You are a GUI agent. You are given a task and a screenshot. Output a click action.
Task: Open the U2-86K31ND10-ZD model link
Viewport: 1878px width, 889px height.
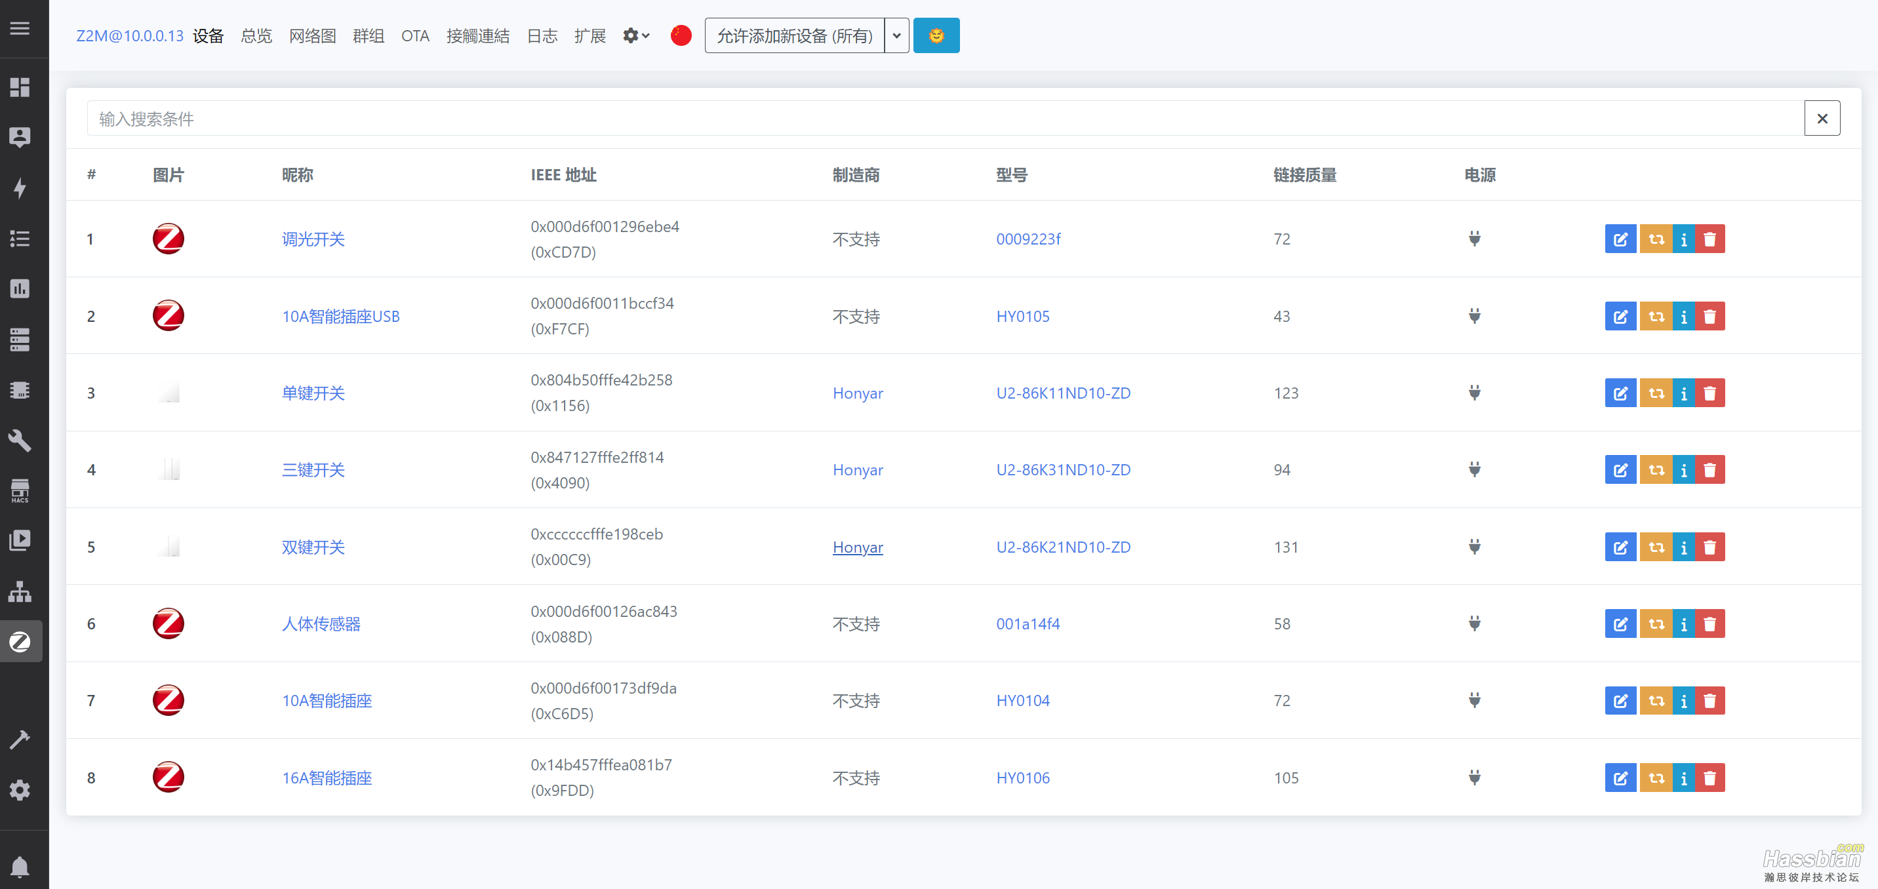(1063, 470)
